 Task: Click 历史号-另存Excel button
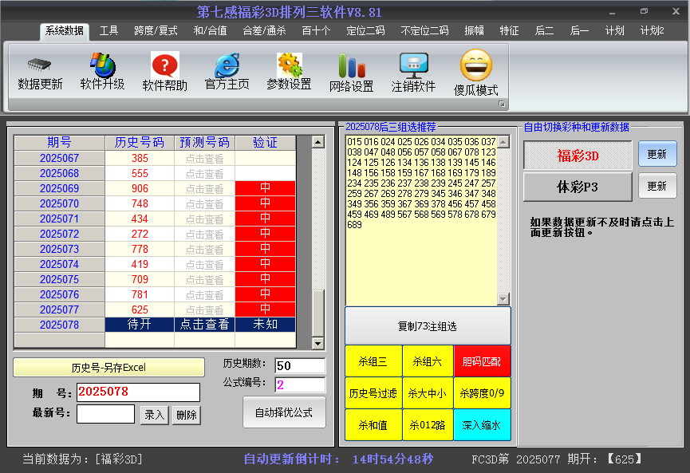(108, 368)
